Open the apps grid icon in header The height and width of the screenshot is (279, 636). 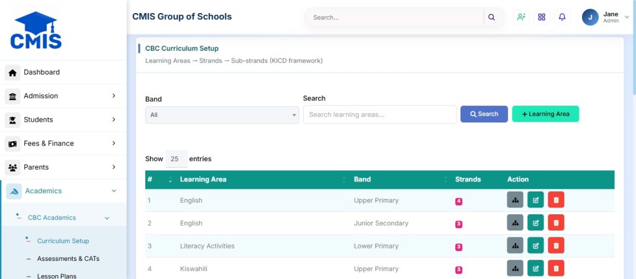[542, 17]
